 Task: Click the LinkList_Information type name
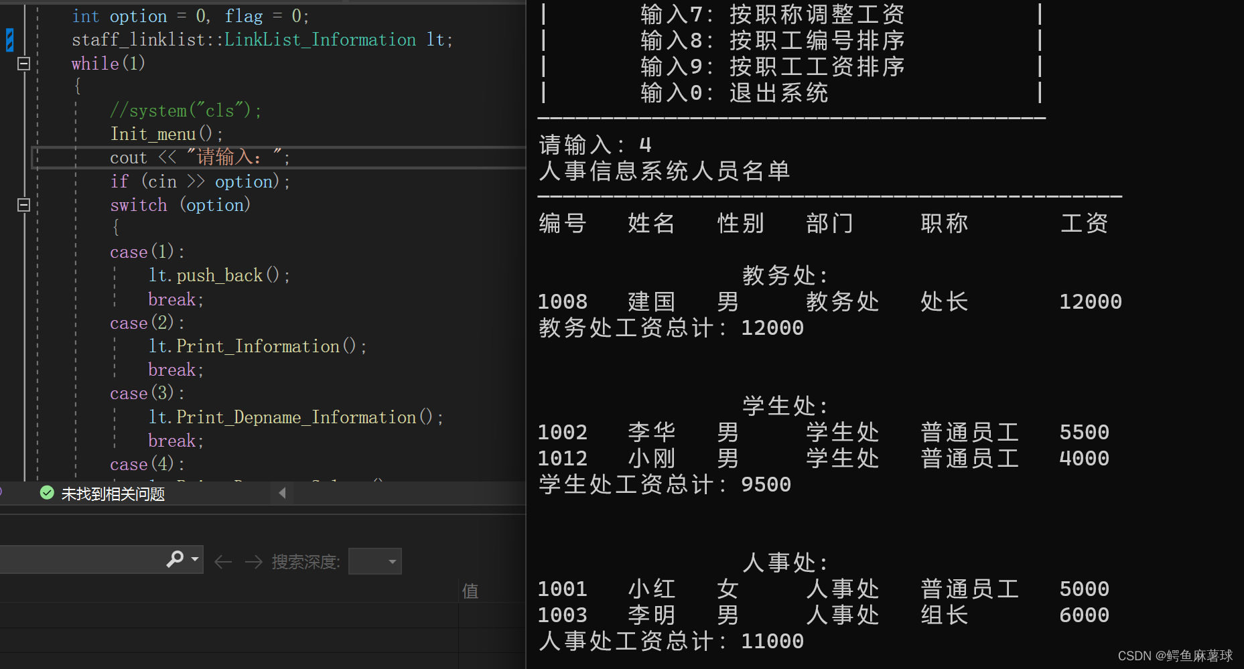tap(320, 40)
